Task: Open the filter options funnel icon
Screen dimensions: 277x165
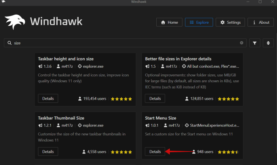Action: (x=254, y=43)
